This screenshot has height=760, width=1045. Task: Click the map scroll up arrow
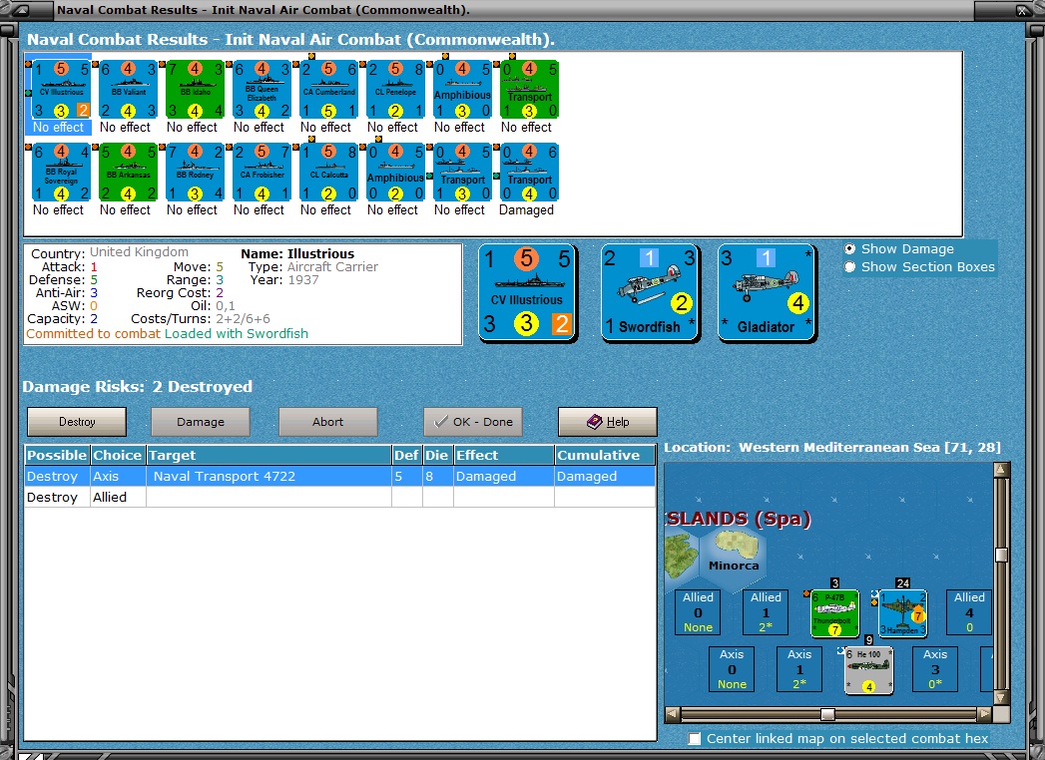1001,470
